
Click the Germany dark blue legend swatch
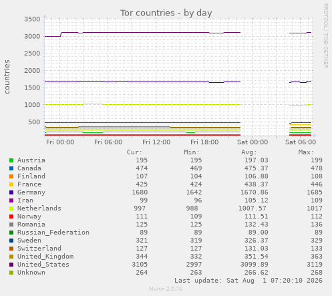coord(11,192)
